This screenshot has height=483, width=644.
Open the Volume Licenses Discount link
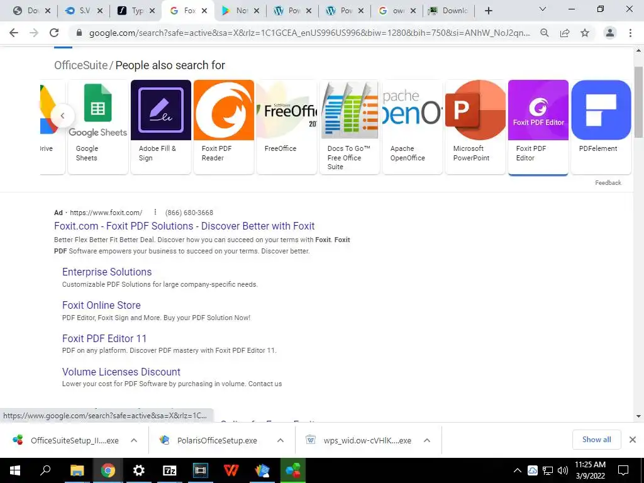pos(121,372)
